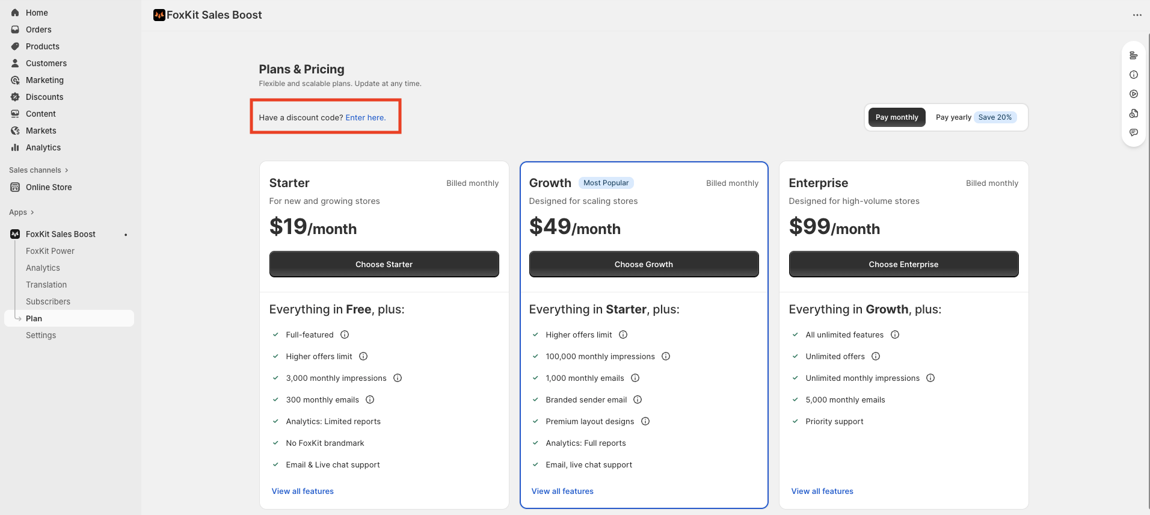Open the Home sidebar item

[37, 13]
